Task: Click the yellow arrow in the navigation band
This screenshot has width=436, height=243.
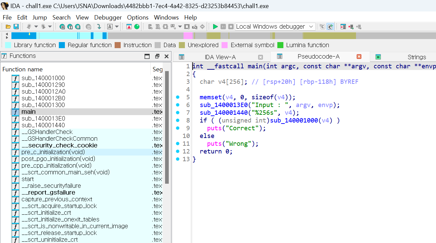Action: pyautogui.click(x=30, y=34)
